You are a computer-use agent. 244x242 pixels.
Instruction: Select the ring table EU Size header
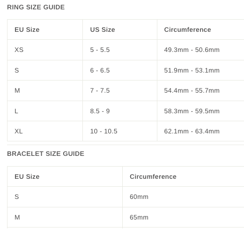point(45,29)
